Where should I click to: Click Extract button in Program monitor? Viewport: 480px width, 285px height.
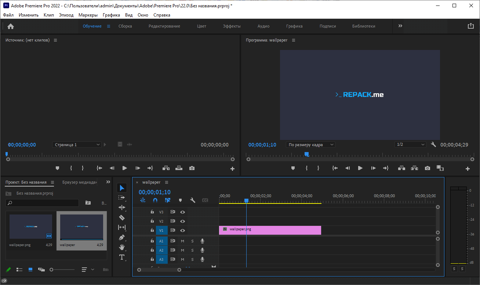tap(415, 168)
